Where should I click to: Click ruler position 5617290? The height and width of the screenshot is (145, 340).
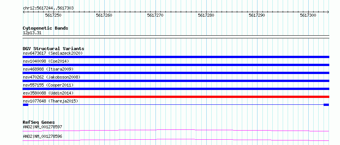click(257, 15)
